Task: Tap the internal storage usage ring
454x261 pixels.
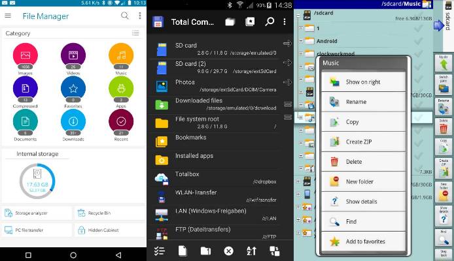Action: (x=37, y=181)
